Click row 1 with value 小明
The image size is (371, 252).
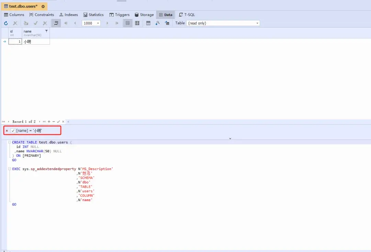click(x=27, y=41)
